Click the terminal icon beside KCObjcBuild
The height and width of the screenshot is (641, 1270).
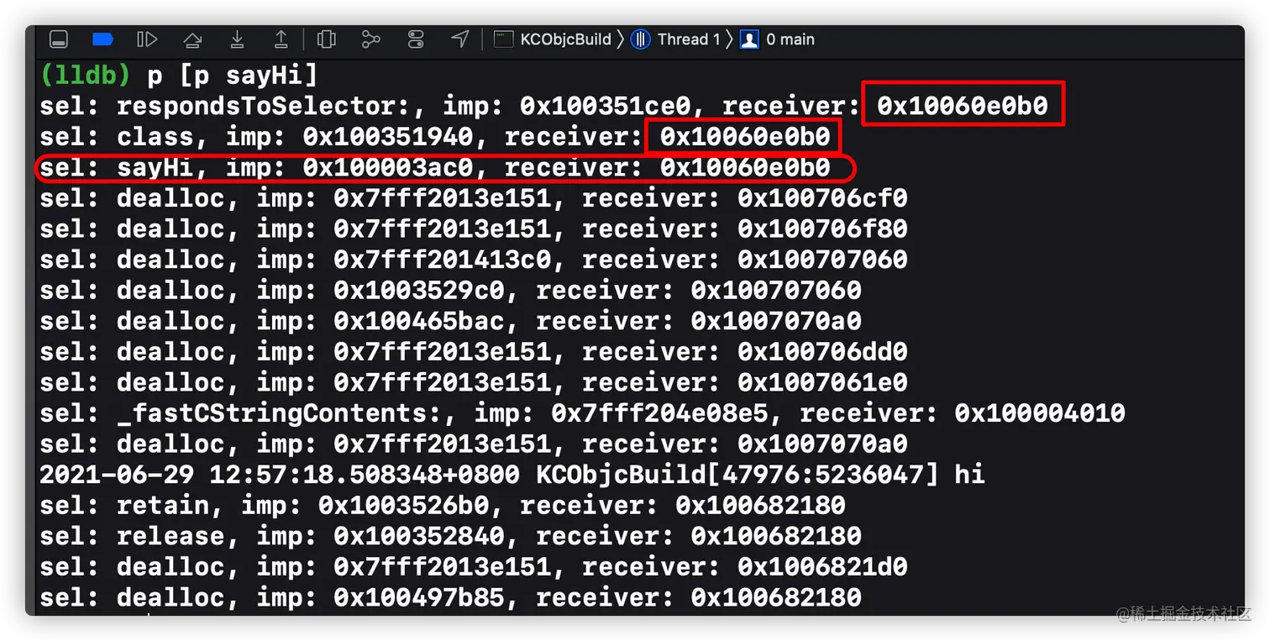coord(503,39)
